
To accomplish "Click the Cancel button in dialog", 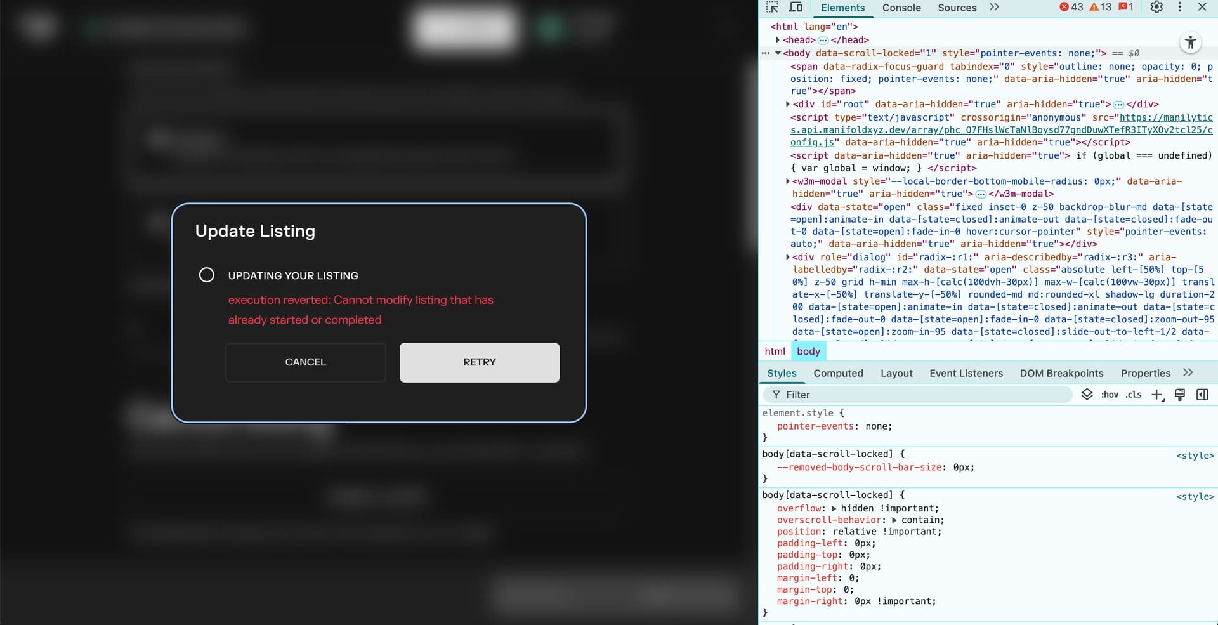I will 305,362.
